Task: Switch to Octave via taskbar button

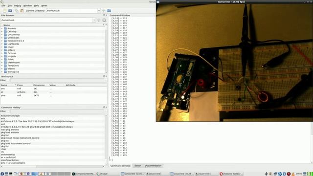Action: pyautogui.click(x=108, y=174)
